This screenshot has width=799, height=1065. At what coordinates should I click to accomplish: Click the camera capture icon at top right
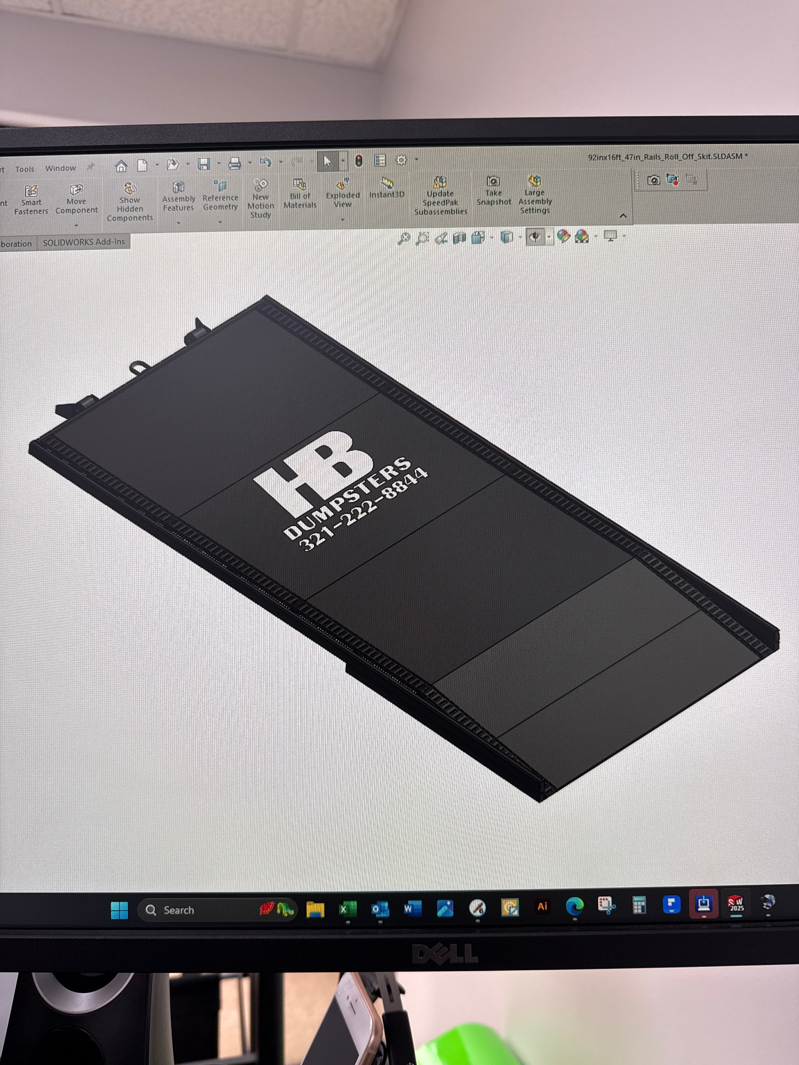[654, 180]
